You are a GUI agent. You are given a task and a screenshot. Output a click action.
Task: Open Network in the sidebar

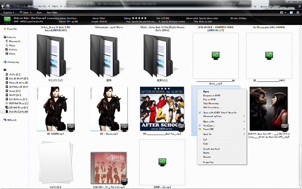coord(12,120)
